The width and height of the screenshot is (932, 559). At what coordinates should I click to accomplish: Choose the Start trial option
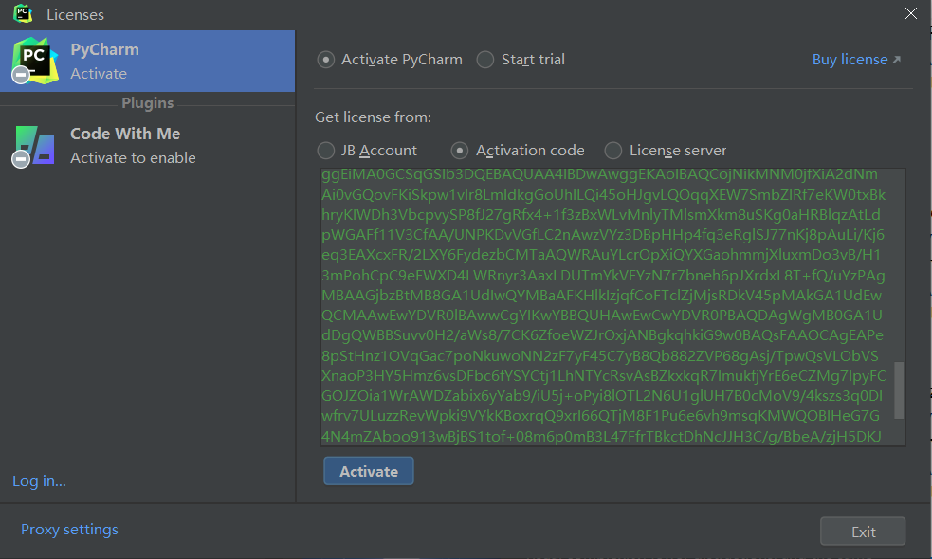485,60
